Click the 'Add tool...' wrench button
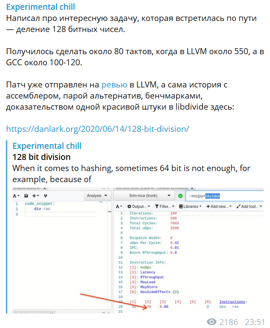The height and width of the screenshot is (328, 270). pos(249,206)
